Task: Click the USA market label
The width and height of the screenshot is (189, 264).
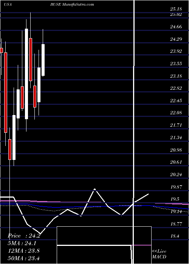Action: point(8,5)
